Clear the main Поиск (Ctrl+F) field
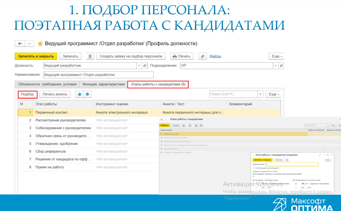This screenshot has height=211, width=341. [x=260, y=94]
